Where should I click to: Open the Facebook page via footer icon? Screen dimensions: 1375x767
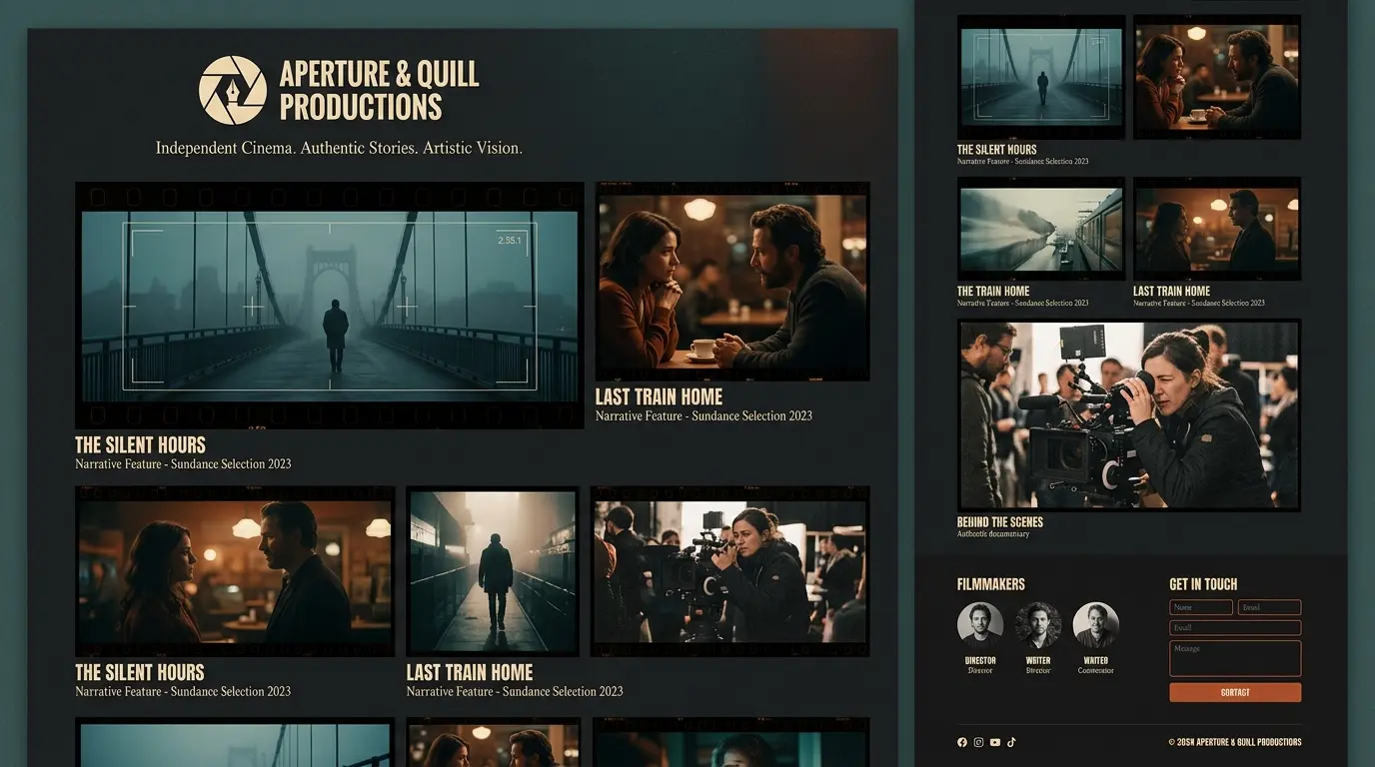[x=962, y=742]
